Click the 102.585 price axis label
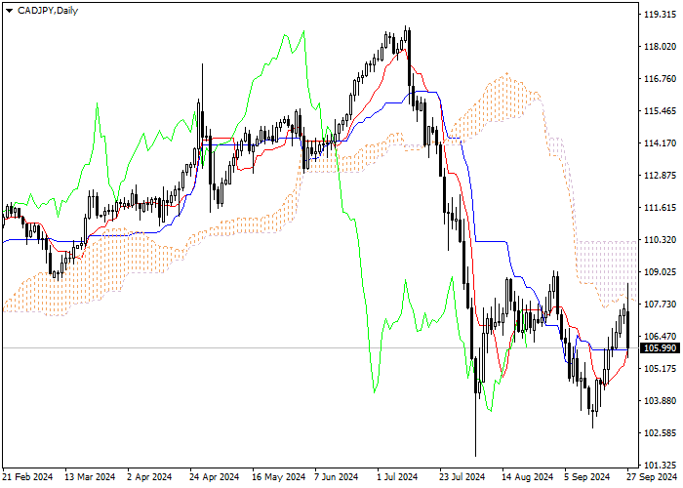 [660, 433]
